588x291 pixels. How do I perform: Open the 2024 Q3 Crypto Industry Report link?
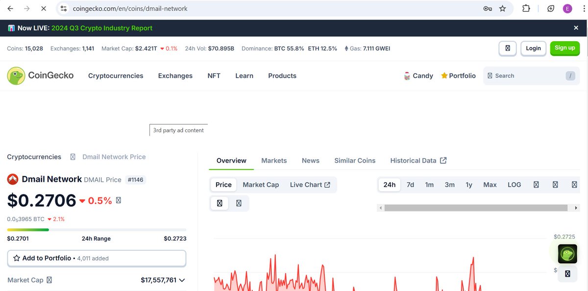click(102, 28)
